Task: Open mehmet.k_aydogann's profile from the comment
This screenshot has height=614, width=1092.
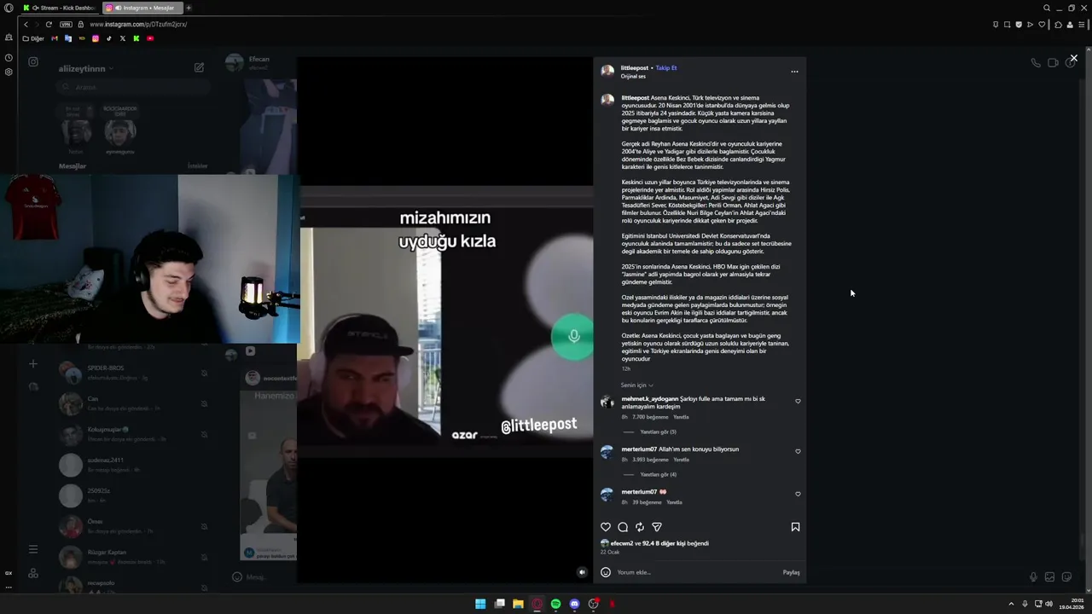Action: [650, 399]
